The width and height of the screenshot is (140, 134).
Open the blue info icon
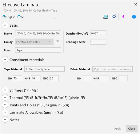134,17
